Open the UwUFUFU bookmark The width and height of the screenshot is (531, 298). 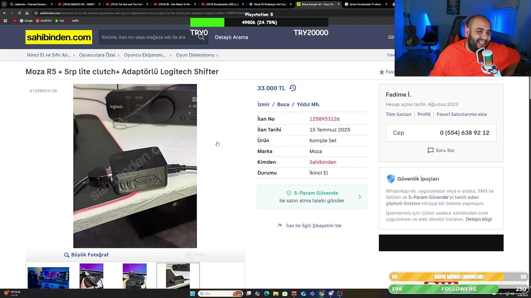44,21
